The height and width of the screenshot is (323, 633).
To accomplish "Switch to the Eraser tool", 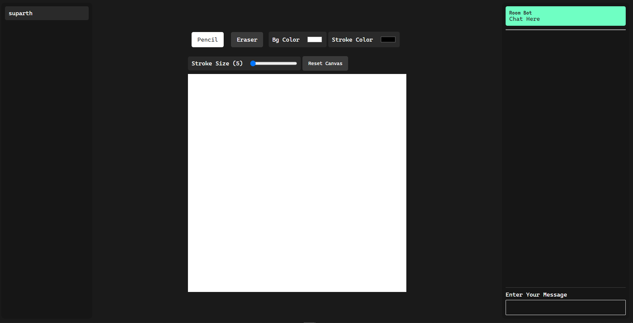I will (247, 40).
